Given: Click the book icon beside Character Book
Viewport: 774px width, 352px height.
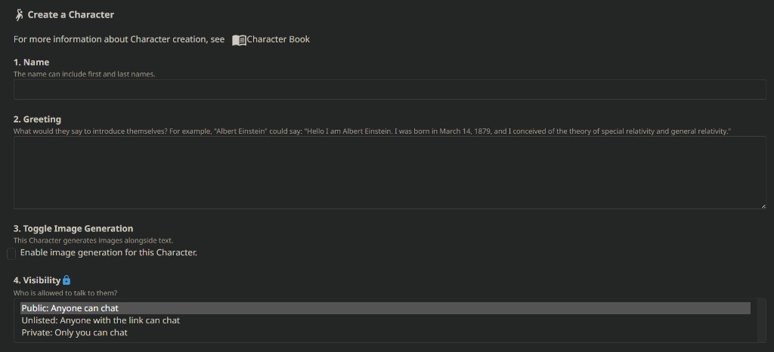Looking at the screenshot, I should [239, 40].
